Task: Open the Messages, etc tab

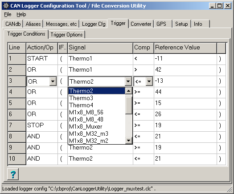Action: tap(61, 24)
